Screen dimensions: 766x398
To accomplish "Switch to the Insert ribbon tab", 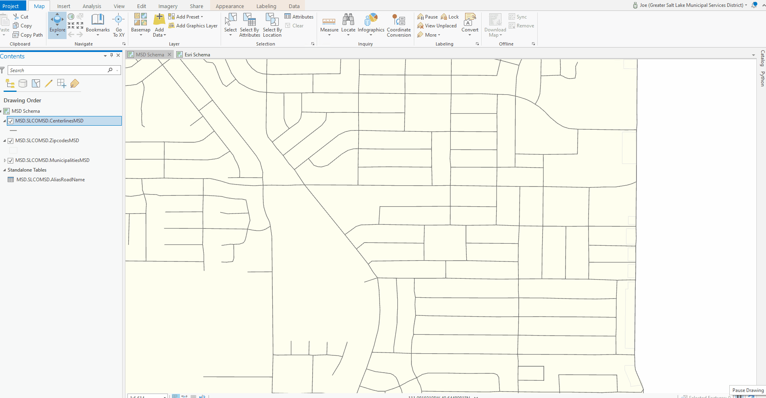I will (x=64, y=6).
